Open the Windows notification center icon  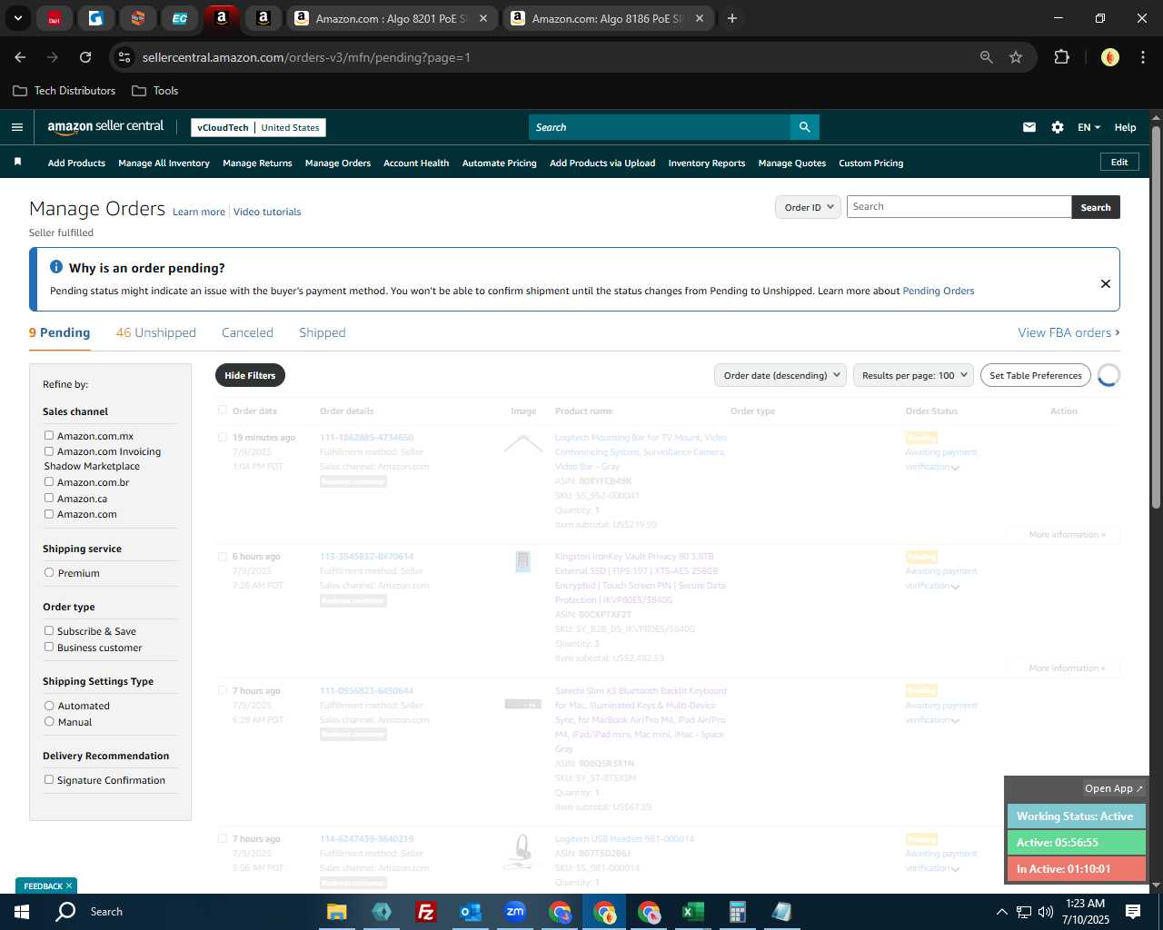[1133, 912]
